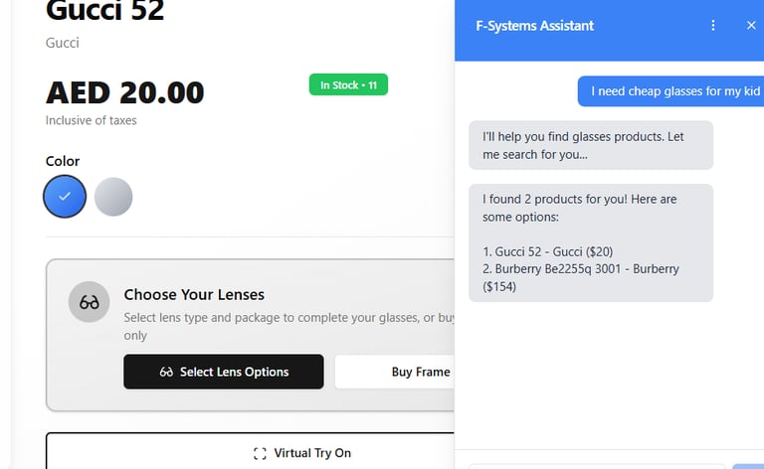Close the F-Systems Assistant chat panel
The width and height of the screenshot is (764, 469).
point(751,26)
